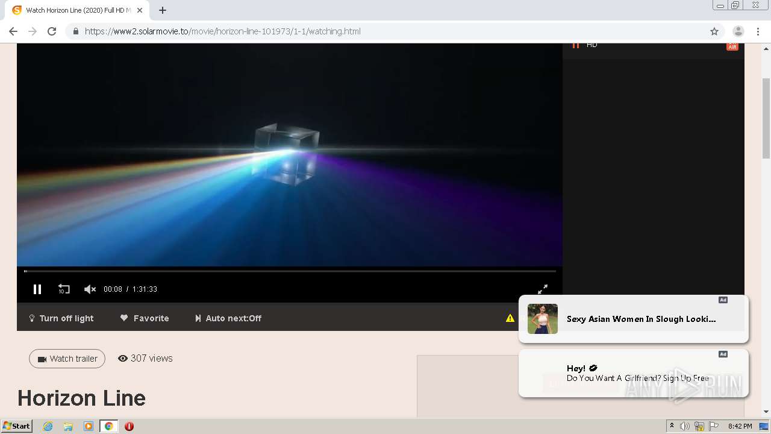Click the Horizon Line movie title

coord(81,398)
